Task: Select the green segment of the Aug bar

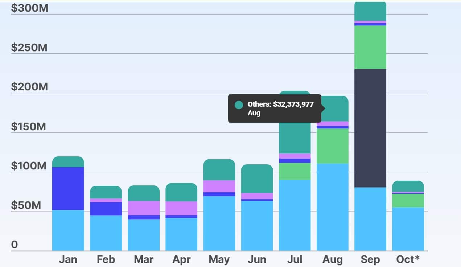Action: [x=332, y=146]
